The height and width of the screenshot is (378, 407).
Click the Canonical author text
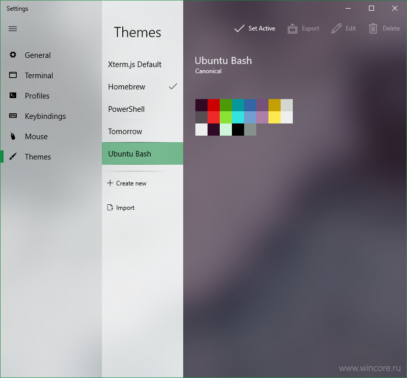[x=209, y=71]
